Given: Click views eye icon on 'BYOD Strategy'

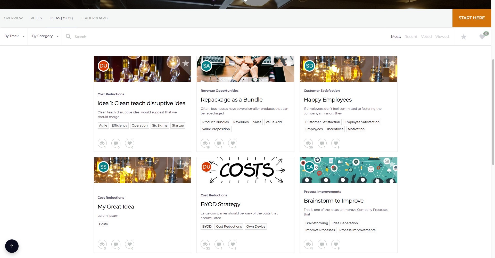Looking at the screenshot, I should (x=205, y=244).
